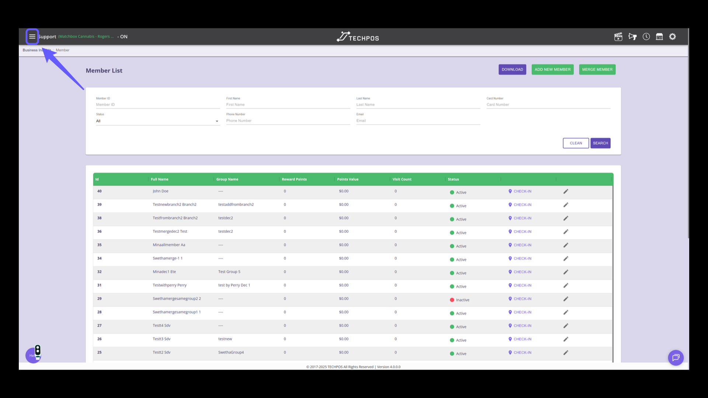Click the Merge Member button
The height and width of the screenshot is (398, 708).
pos(597,69)
